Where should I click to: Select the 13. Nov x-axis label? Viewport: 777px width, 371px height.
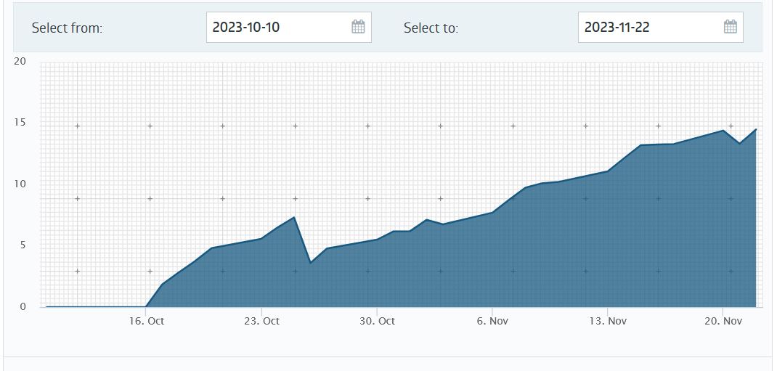[608, 321]
